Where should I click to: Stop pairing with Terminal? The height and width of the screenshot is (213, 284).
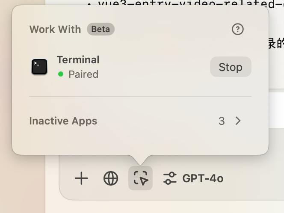pos(231,67)
